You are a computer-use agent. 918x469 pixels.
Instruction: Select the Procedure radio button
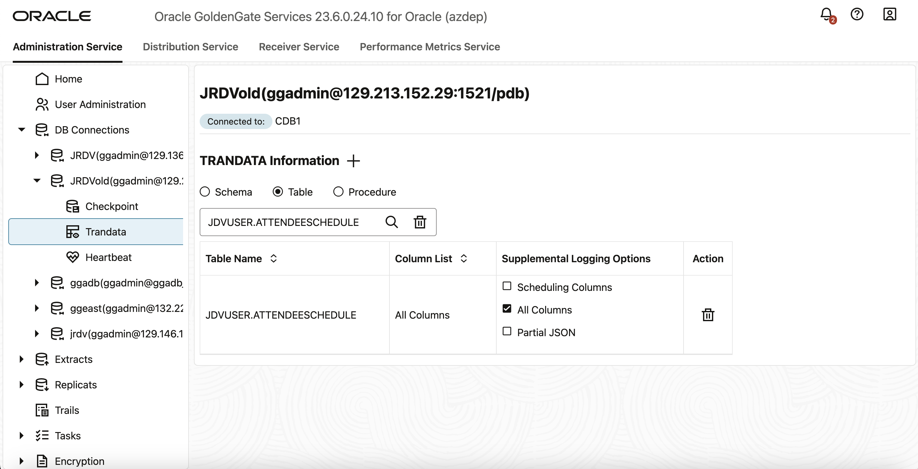338,192
